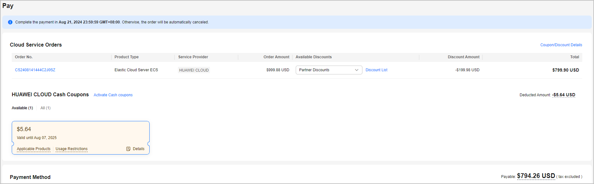Image resolution: width=594 pixels, height=184 pixels.
Task: Click the Order No. column header
Action: (24, 57)
